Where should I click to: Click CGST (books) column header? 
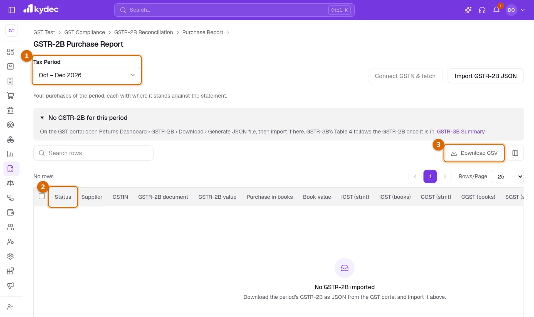(478, 197)
